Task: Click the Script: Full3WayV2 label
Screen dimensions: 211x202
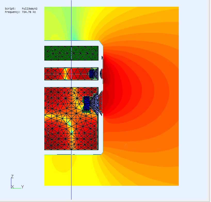Action: [x=21, y=9]
